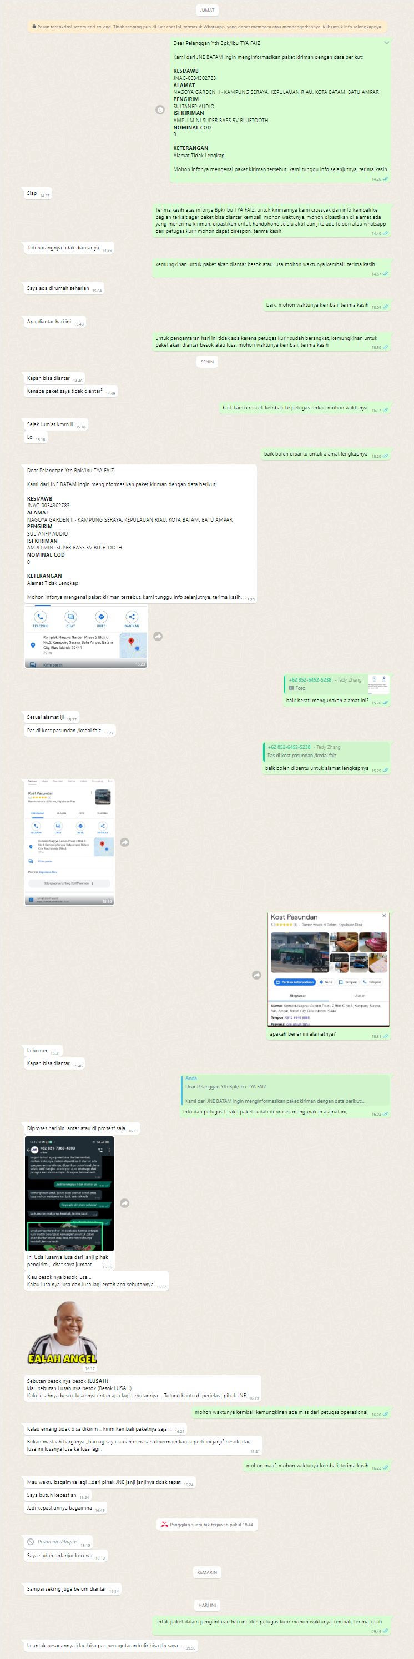
Task: Open the dark WhatsApp chat screenshot image
Action: [x=69, y=1195]
